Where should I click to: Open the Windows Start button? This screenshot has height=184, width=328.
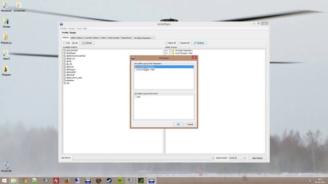click(x=4, y=180)
